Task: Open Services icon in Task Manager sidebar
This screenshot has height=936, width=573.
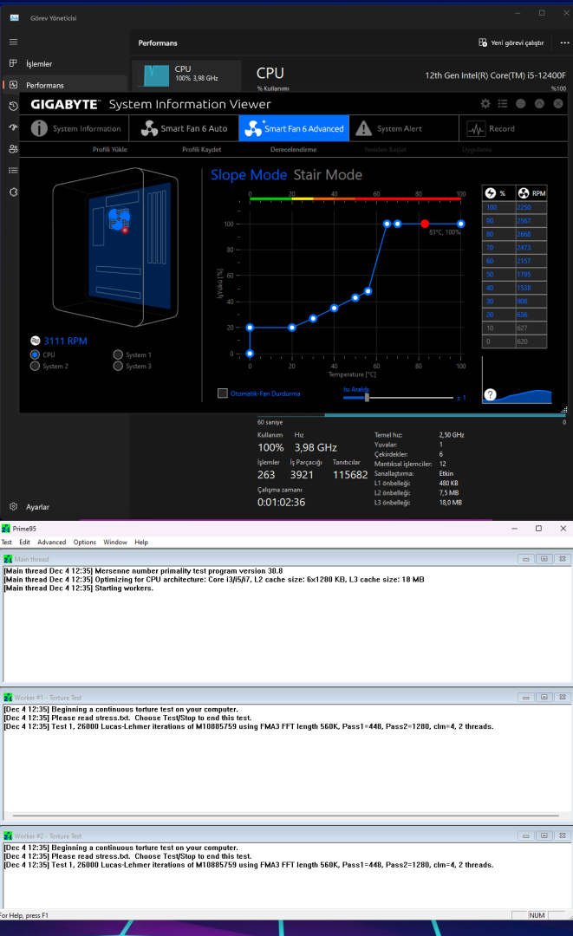Action: pyautogui.click(x=13, y=192)
